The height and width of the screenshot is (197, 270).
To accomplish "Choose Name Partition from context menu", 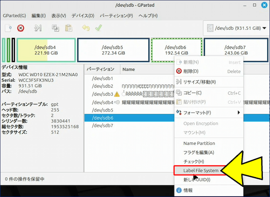I will pyautogui.click(x=199, y=143).
